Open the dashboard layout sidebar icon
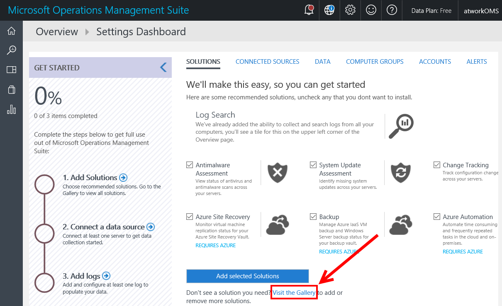 [x=12, y=70]
